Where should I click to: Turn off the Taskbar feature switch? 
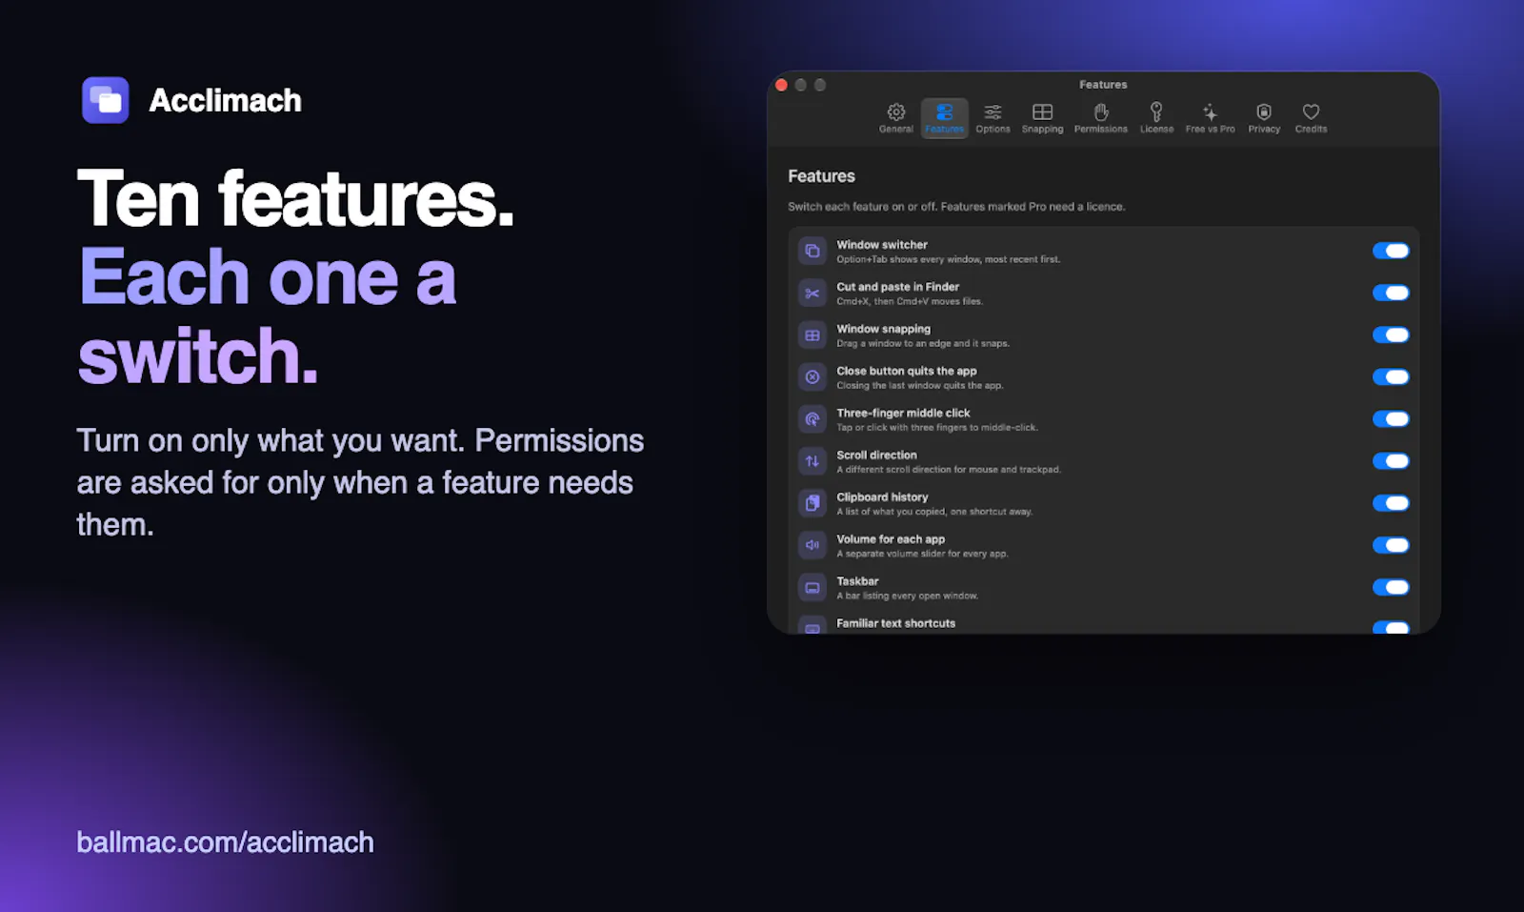(1391, 587)
